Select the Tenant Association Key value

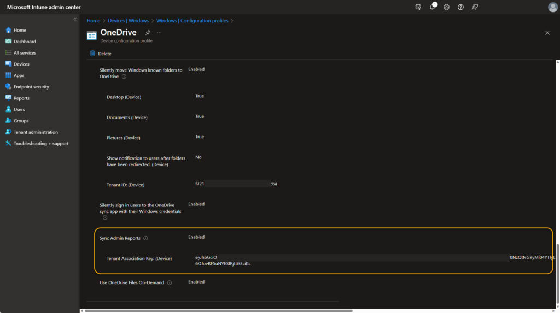point(375,260)
